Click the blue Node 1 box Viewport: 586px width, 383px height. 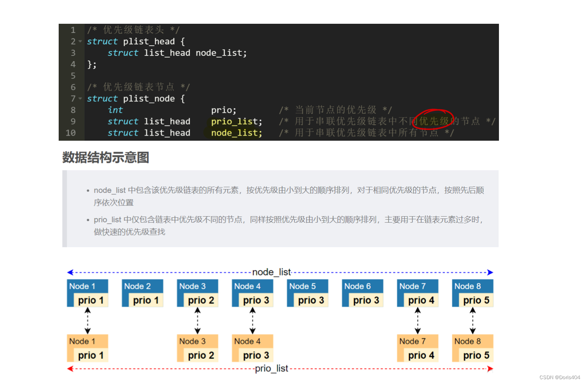87,293
